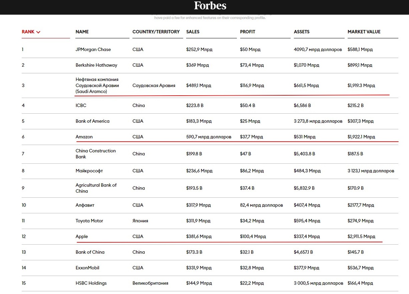Open the Алфавит company entry
This screenshot has width=409, height=294.
[85, 205]
